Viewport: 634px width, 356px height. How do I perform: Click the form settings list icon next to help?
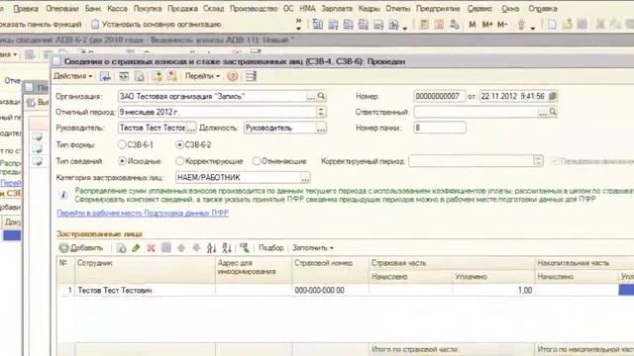pyautogui.click(x=251, y=76)
